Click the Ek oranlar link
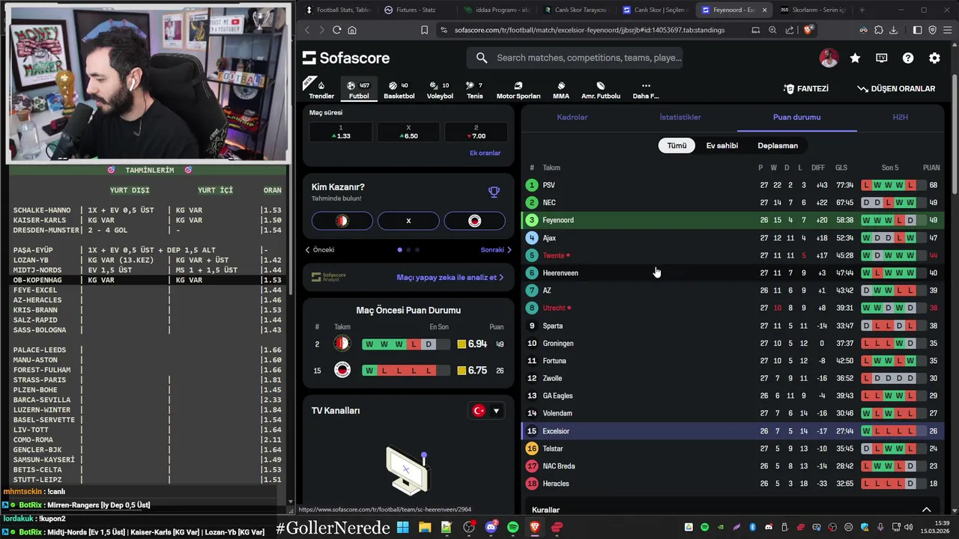Image resolution: width=959 pixels, height=539 pixels. click(485, 153)
